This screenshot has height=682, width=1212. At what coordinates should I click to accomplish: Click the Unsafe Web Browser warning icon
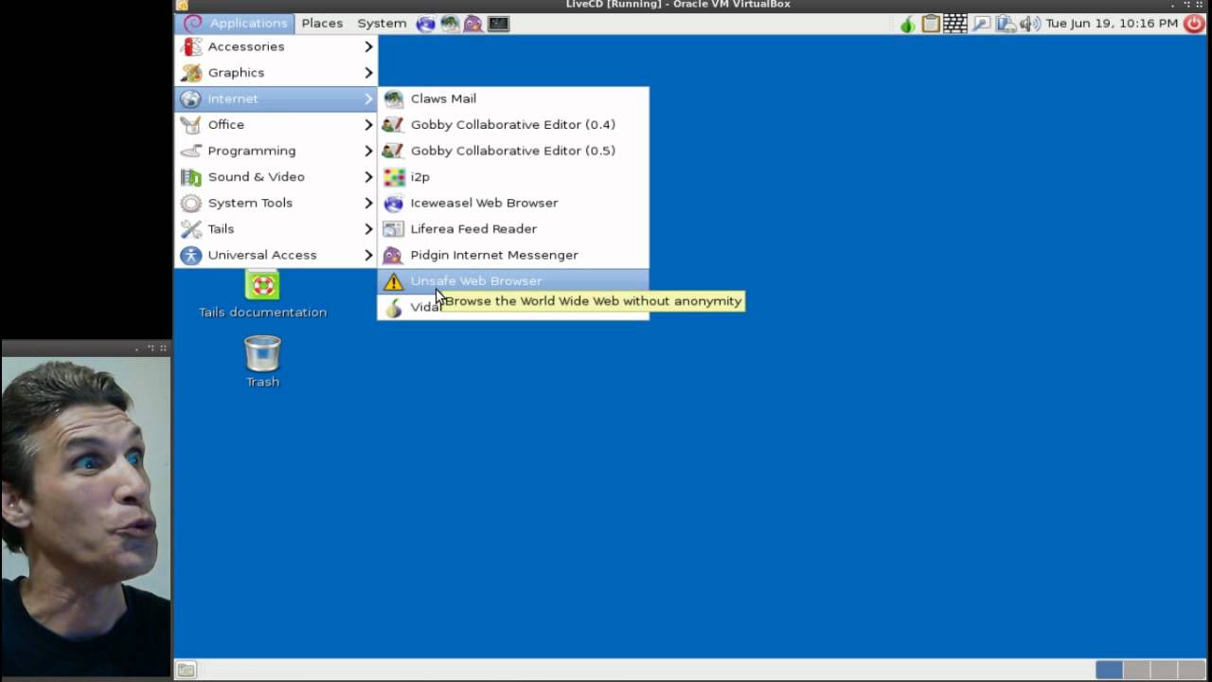point(393,281)
